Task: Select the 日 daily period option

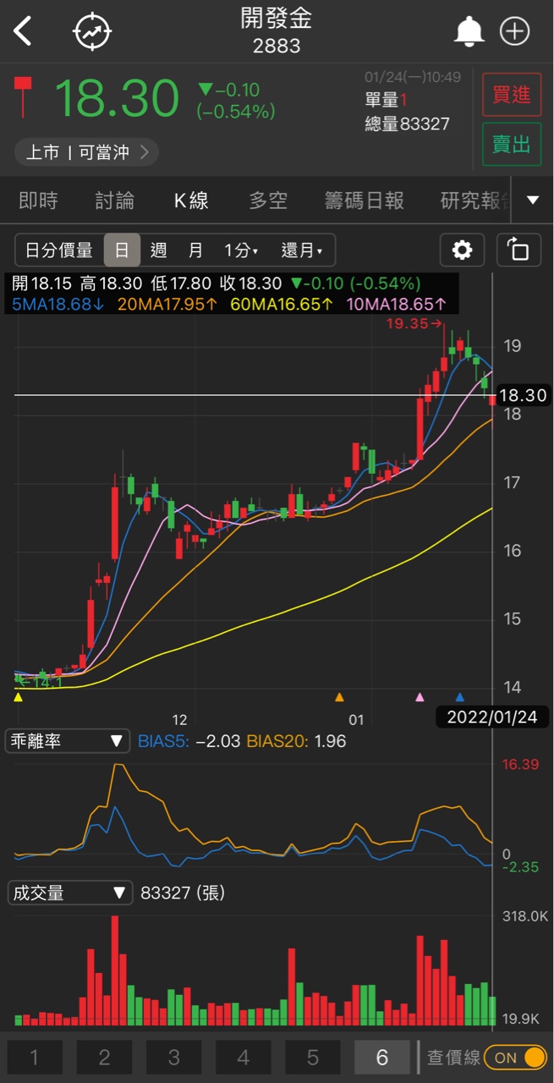Action: [122, 250]
